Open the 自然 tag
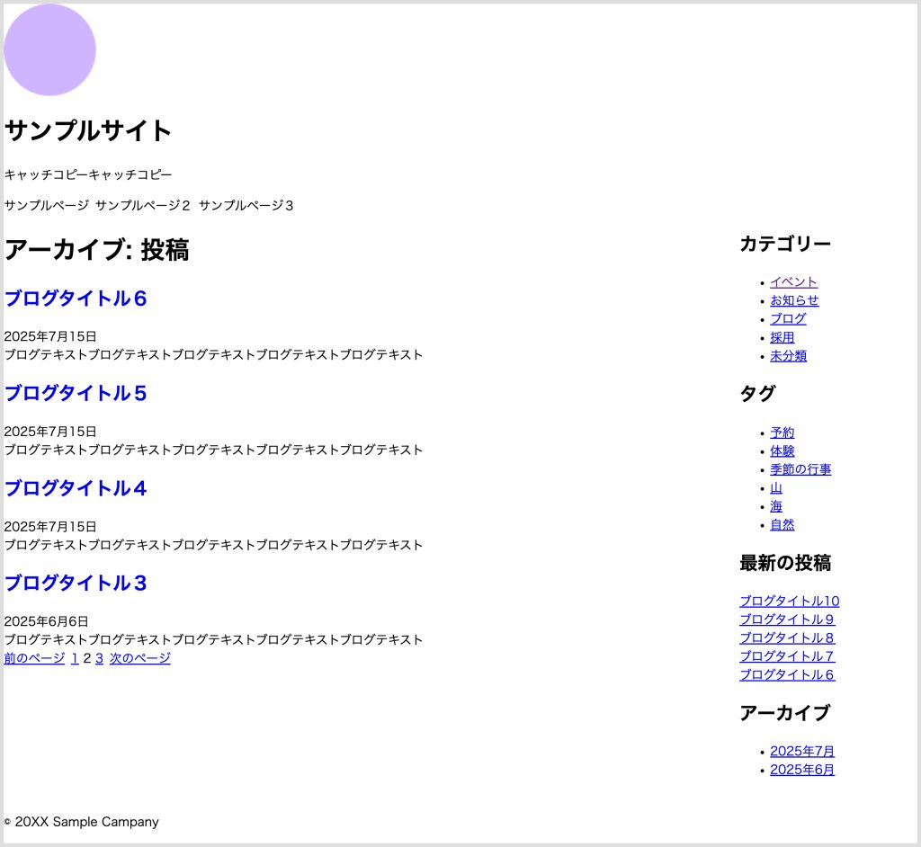Viewport: 921px width, 847px height. (x=782, y=524)
